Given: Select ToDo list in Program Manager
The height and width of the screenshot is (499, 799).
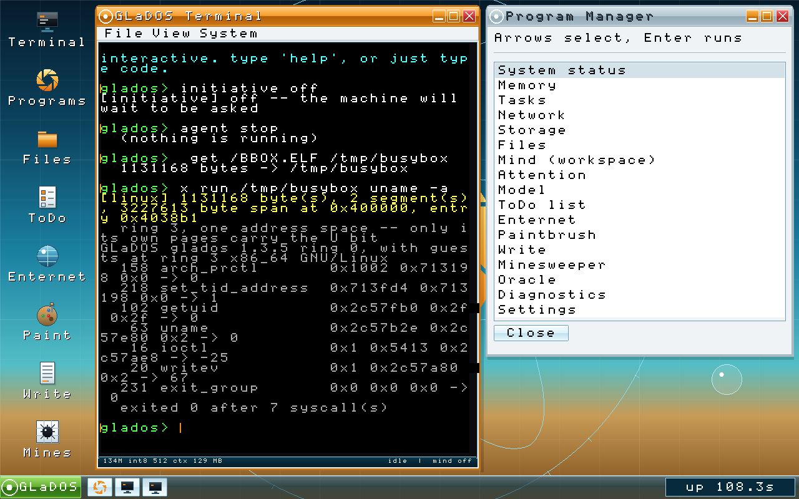Looking at the screenshot, I should point(639,205).
